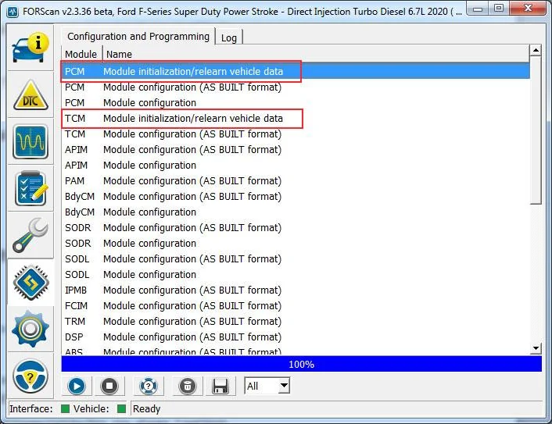This screenshot has width=552, height=424.
Task: Select BdyCM Module configuration row
Action: (x=296, y=212)
